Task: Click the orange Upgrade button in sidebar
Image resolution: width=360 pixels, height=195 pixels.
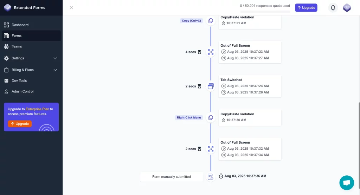Action: point(20,124)
